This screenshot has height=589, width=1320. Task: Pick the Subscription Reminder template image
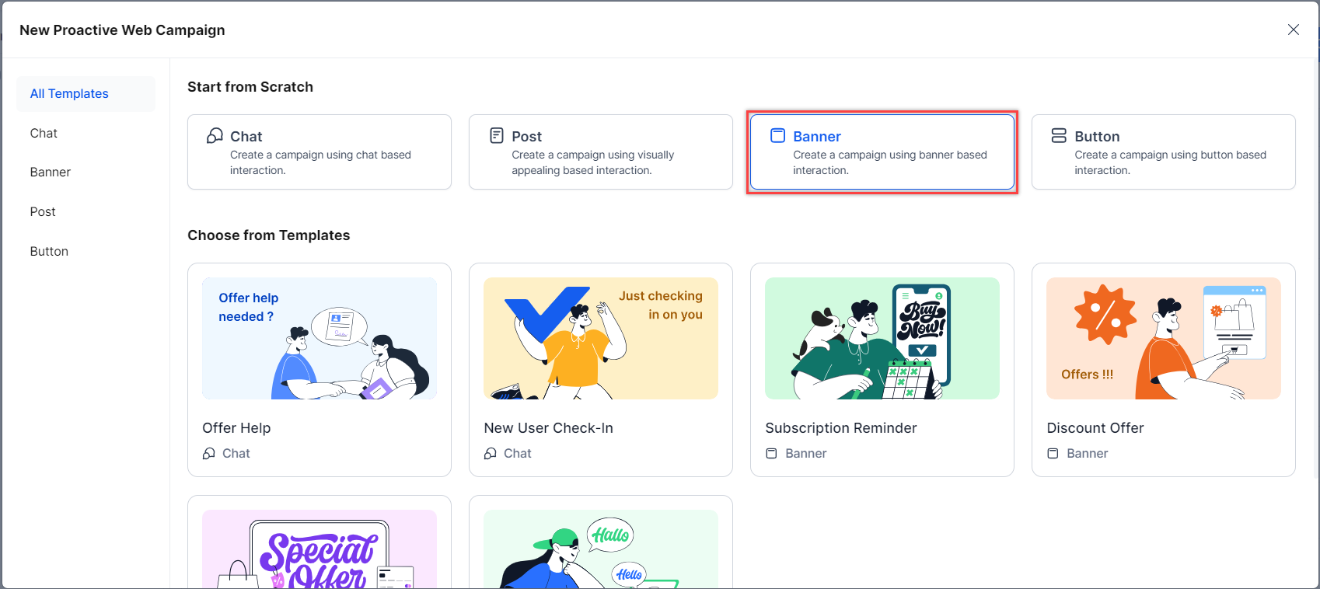[882, 339]
